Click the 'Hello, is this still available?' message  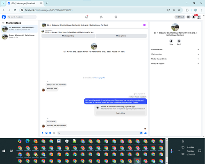pyautogui.click(x=56, y=84)
